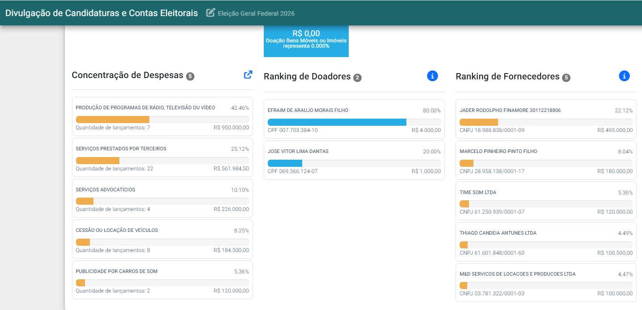This screenshot has width=642, height=310.
Task: Open the Concentração de Despesas external link icon
Action: [x=248, y=75]
